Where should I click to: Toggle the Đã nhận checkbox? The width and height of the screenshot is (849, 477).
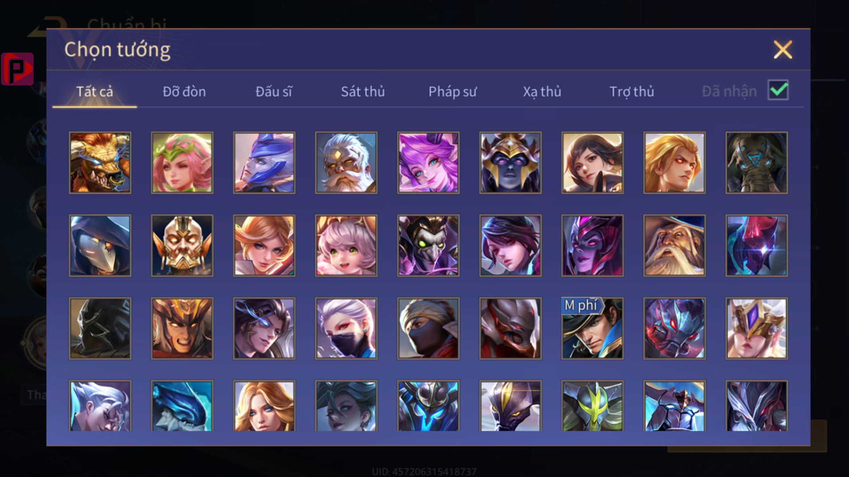click(x=778, y=90)
